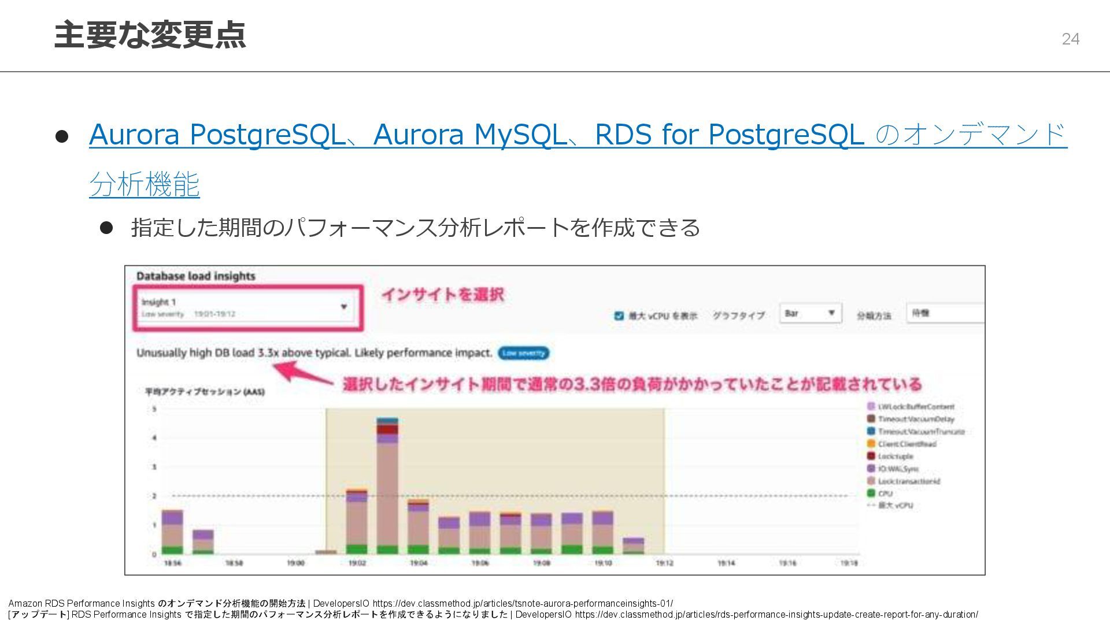Click the Database load insights heading
Image resolution: width=1110 pixels, height=624 pixels.
pyautogui.click(x=195, y=276)
